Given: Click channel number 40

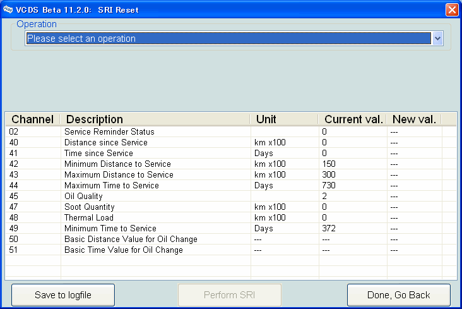Looking at the screenshot, I should (x=13, y=143).
